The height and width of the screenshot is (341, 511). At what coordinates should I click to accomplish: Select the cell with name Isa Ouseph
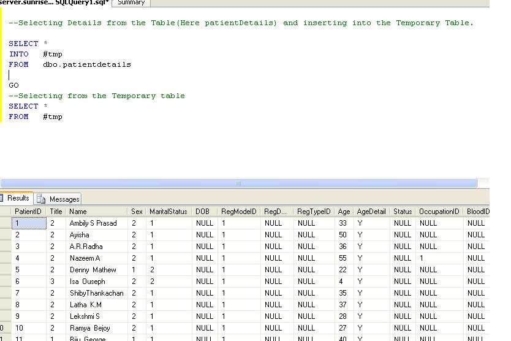tap(96, 282)
